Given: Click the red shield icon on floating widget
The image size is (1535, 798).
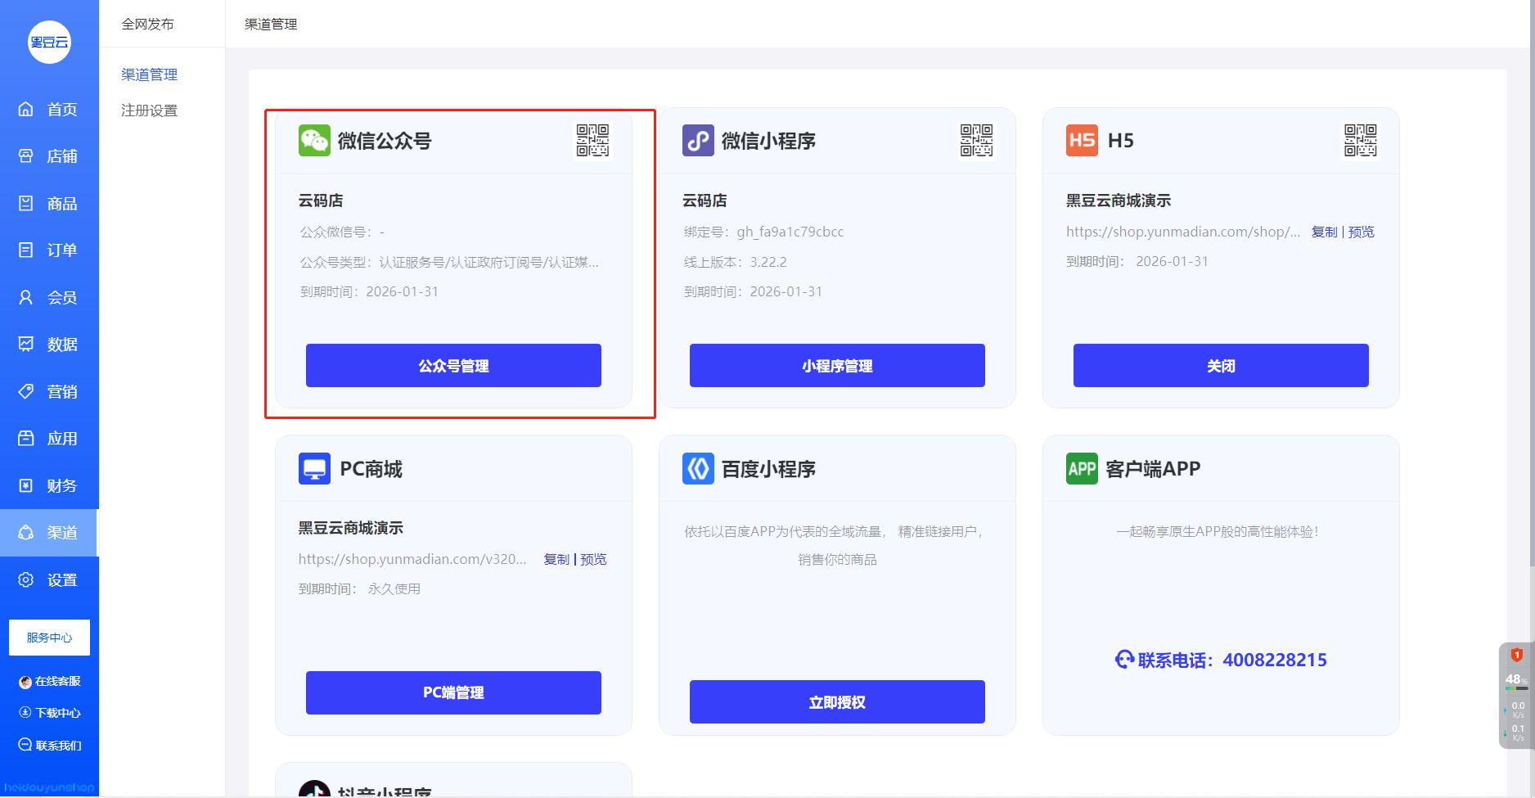Looking at the screenshot, I should (1516, 655).
